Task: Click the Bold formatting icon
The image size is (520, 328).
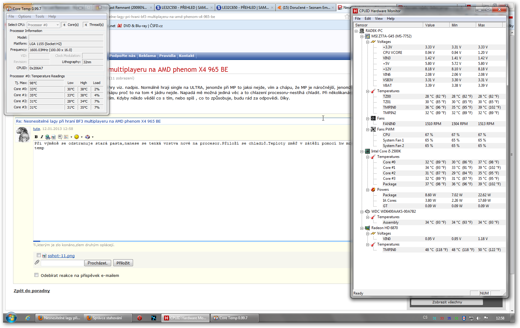Action: pos(36,137)
